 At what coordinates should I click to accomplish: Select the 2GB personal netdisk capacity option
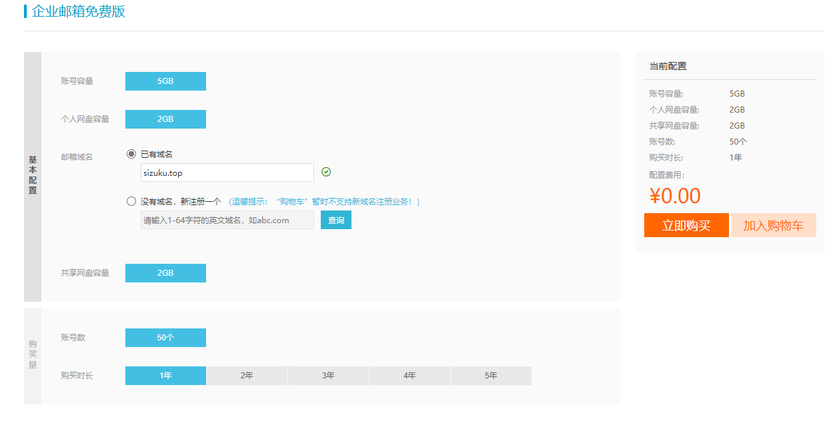coord(165,119)
